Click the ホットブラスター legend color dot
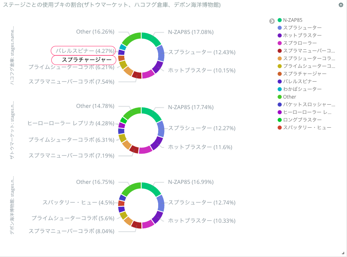Viewport: 347px width, 257px height. tap(280, 36)
